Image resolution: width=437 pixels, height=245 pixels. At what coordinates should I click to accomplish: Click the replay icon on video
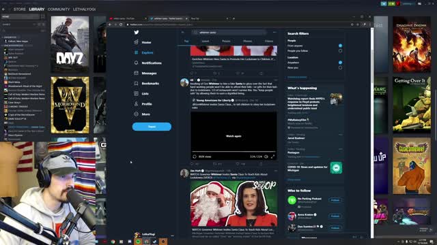[195, 157]
